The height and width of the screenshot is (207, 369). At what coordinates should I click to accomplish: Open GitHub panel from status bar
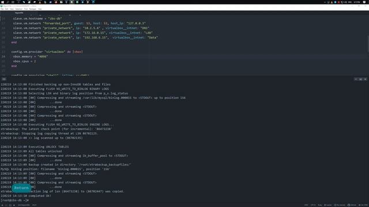[352, 205]
